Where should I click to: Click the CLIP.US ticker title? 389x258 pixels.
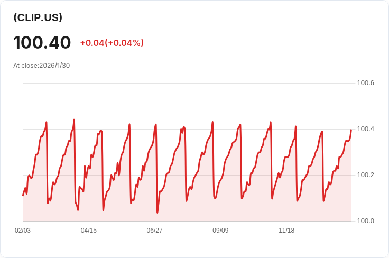tap(38, 17)
